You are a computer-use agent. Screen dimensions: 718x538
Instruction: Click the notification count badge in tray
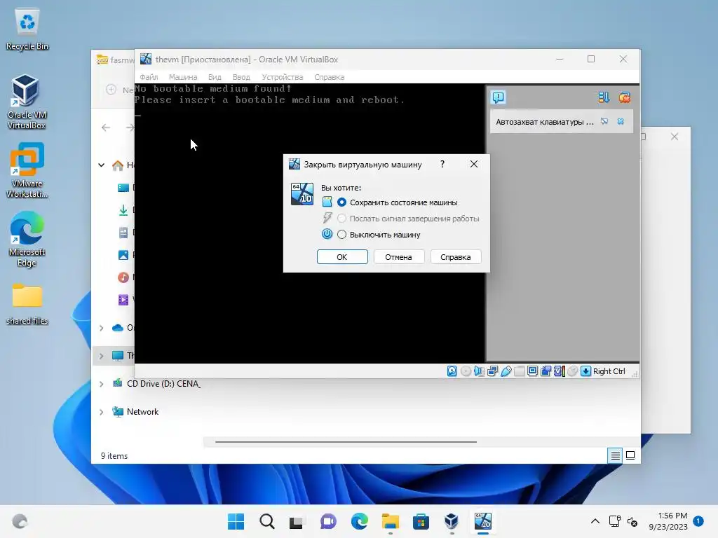point(698,520)
